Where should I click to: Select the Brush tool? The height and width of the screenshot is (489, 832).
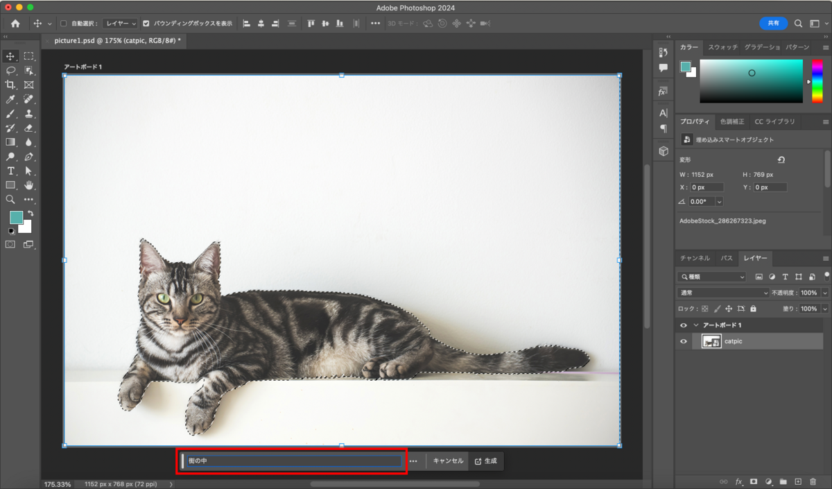10,114
